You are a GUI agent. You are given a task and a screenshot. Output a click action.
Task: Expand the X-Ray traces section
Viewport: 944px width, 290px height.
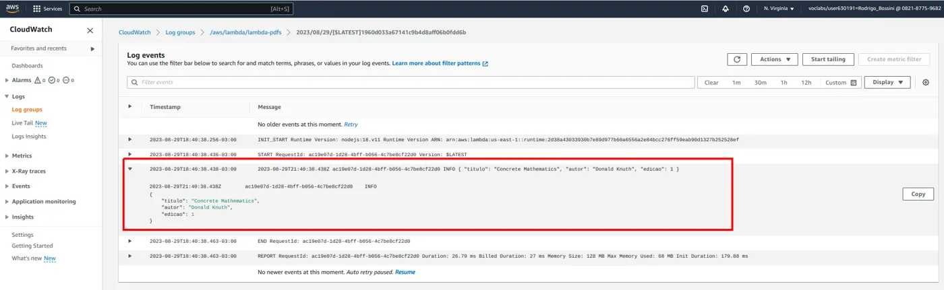(x=7, y=171)
